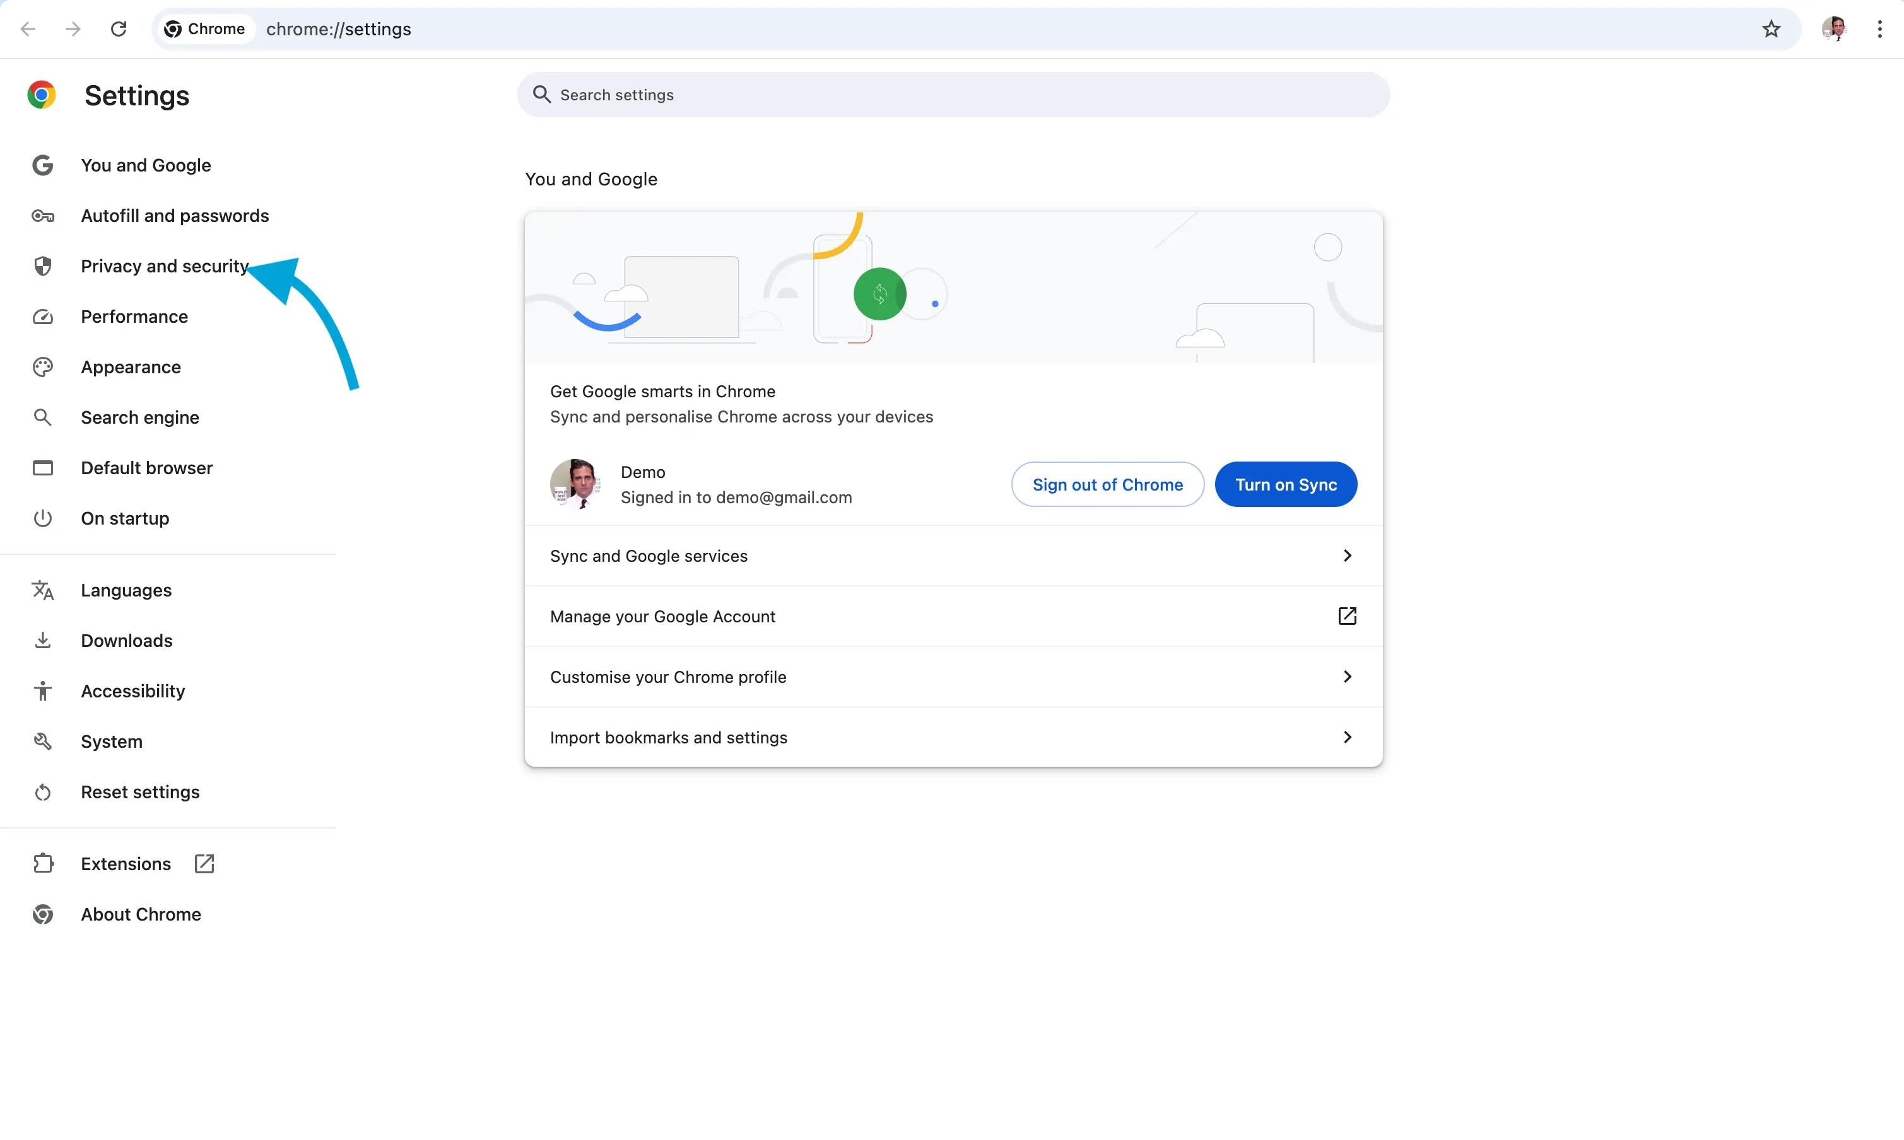Image resolution: width=1904 pixels, height=1140 pixels.
Task: Click the About Chrome logo icon
Action: (43, 914)
